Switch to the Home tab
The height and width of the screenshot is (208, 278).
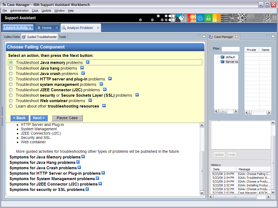click(x=47, y=28)
